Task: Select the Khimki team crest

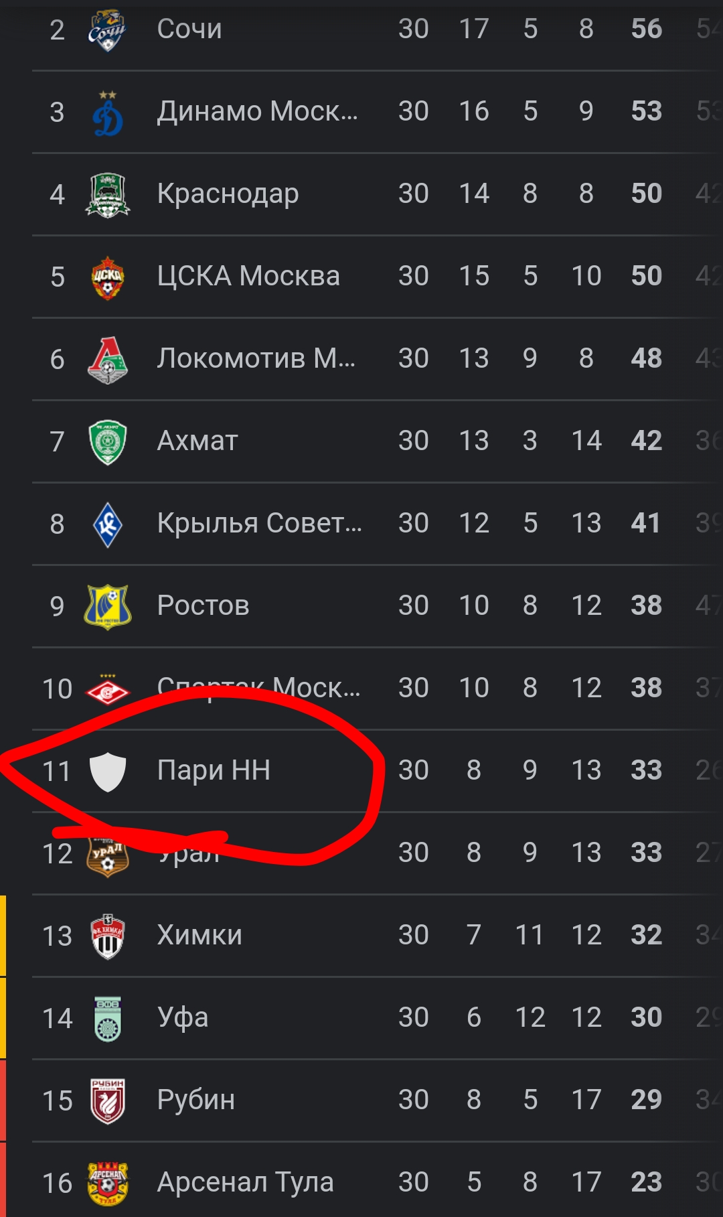Action: [x=107, y=936]
